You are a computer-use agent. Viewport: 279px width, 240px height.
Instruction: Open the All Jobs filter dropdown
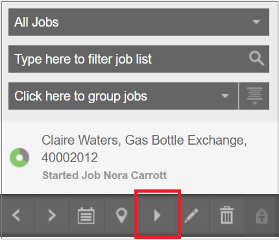tap(139, 22)
